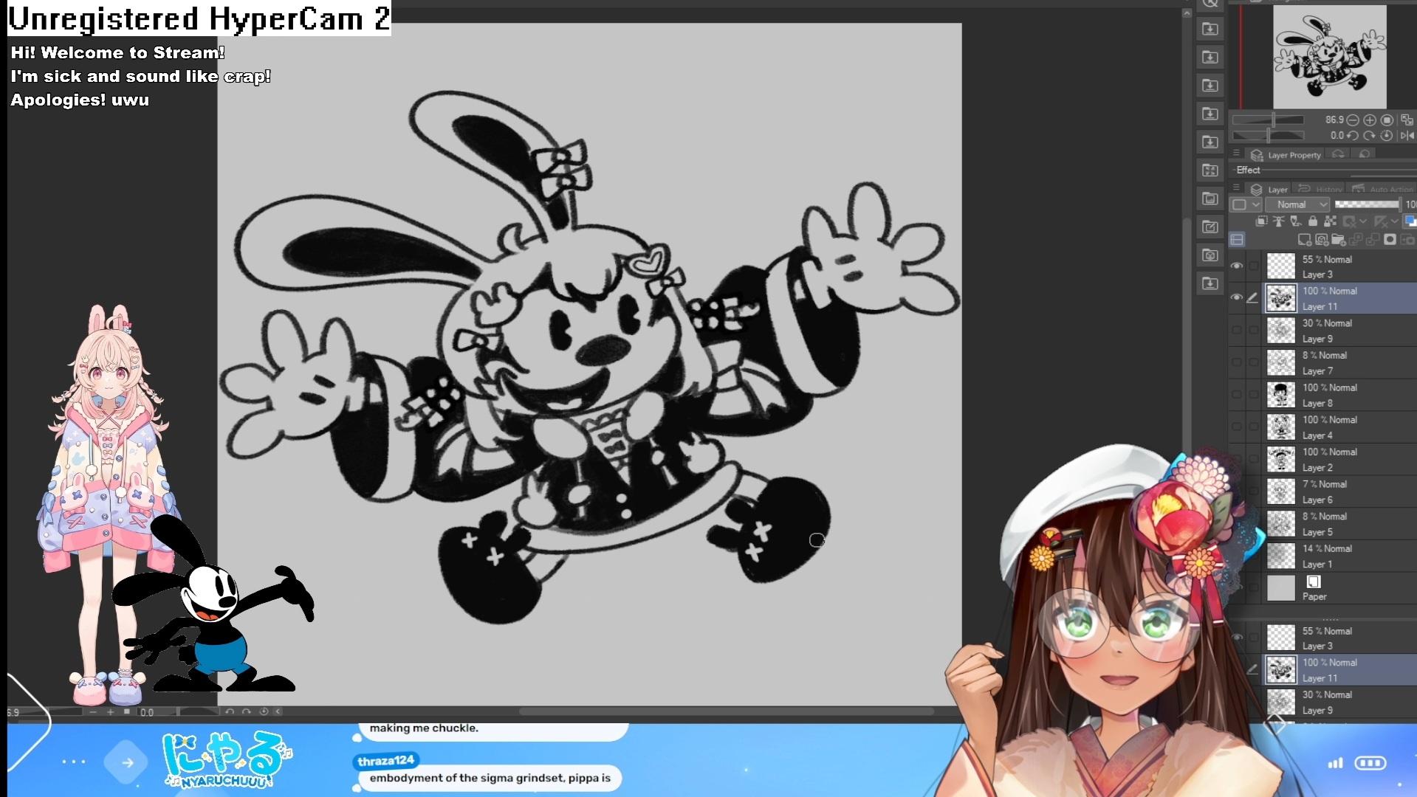Click the Lock Layer padlock icon
Viewport: 1417px width, 797px height.
[1313, 221]
